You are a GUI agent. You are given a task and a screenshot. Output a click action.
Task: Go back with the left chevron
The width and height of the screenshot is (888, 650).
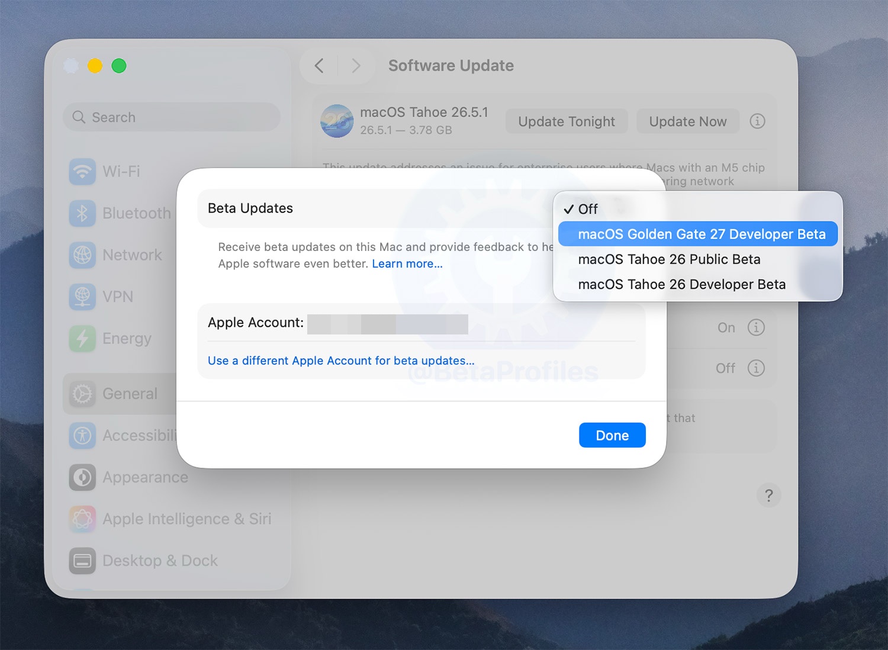(320, 66)
